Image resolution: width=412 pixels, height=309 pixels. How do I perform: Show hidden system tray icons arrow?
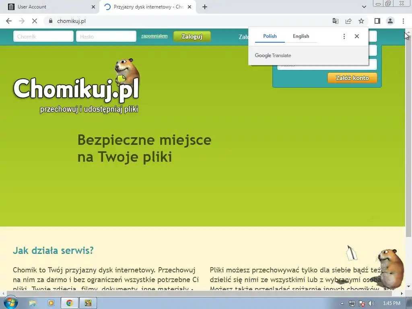tap(342, 303)
